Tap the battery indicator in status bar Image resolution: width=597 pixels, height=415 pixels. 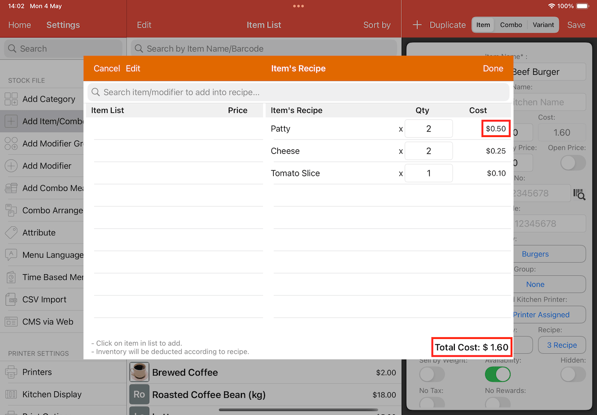click(x=582, y=6)
